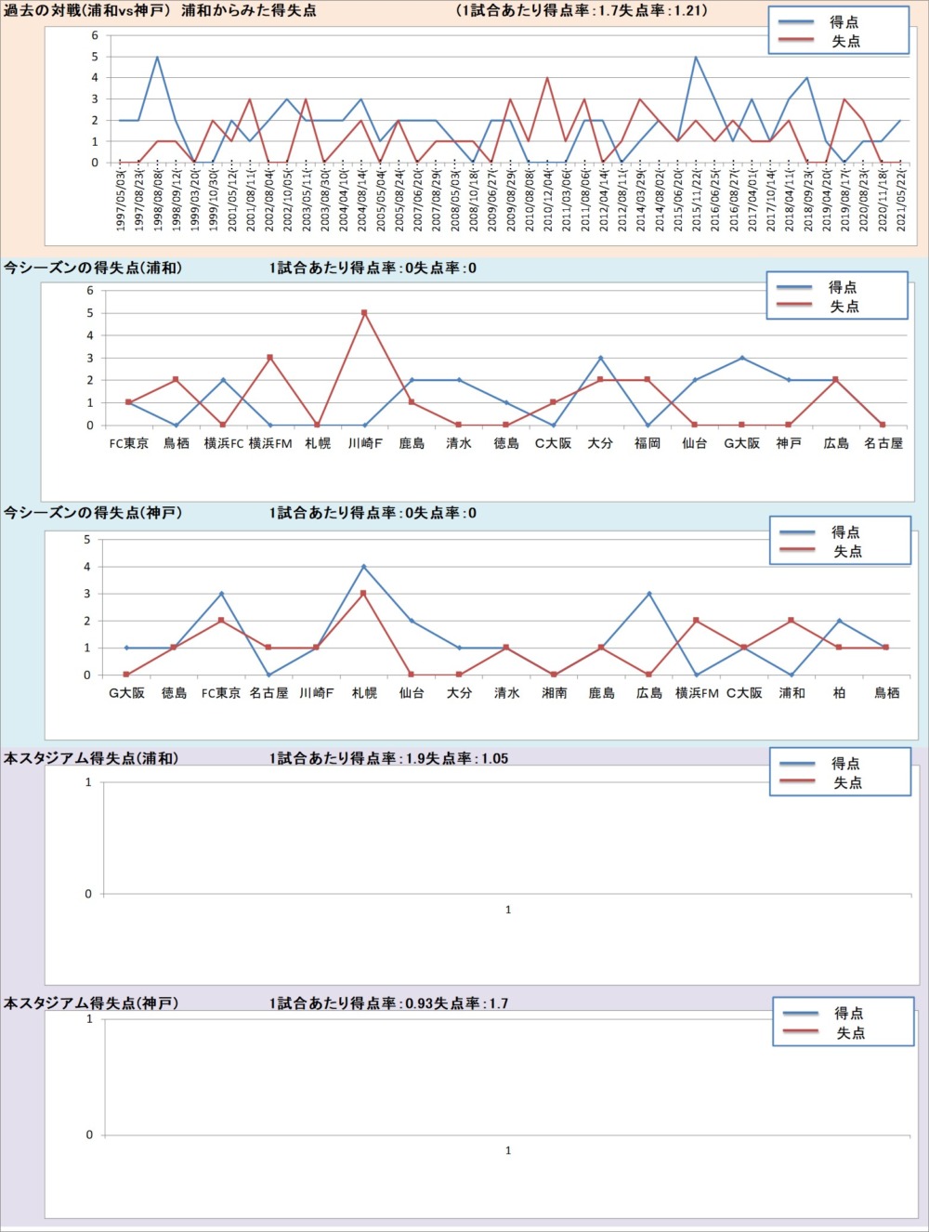Click the 名古屋 axis label in the 浦和 season chart
Screen dimensions: 929x1232
coord(883,443)
